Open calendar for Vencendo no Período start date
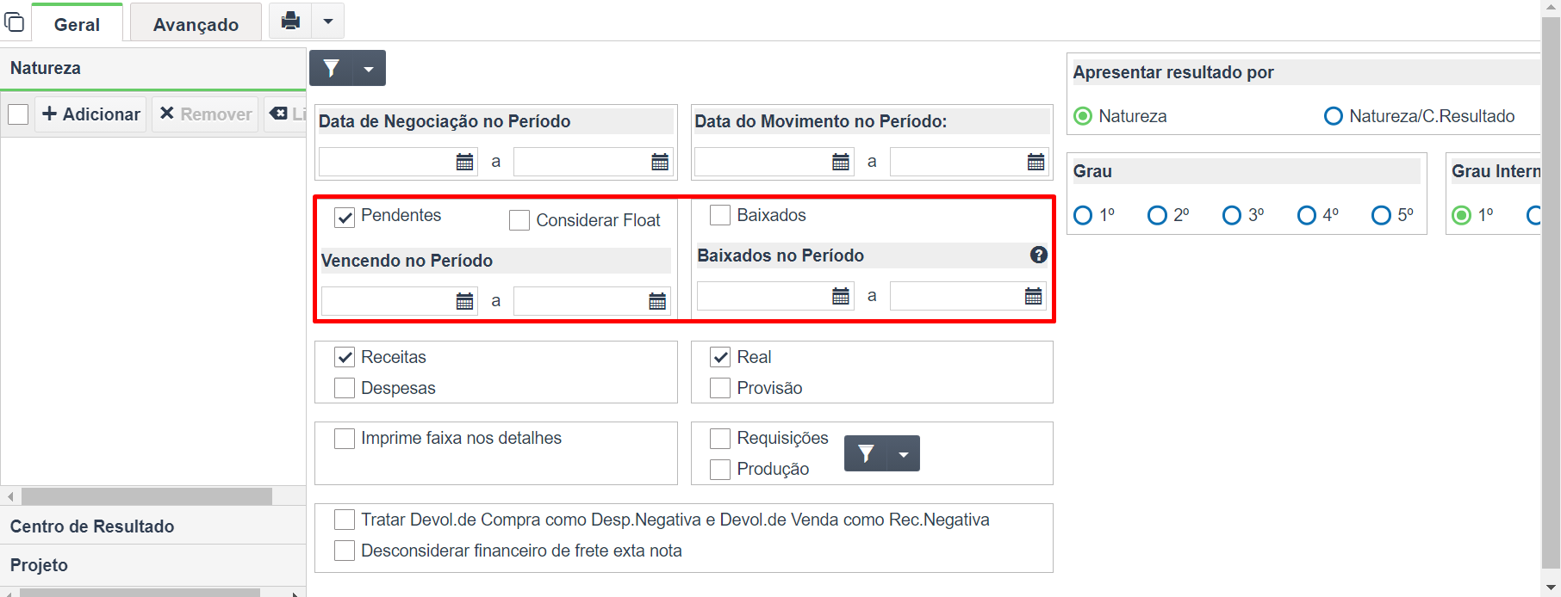The height and width of the screenshot is (597, 1561). [464, 301]
